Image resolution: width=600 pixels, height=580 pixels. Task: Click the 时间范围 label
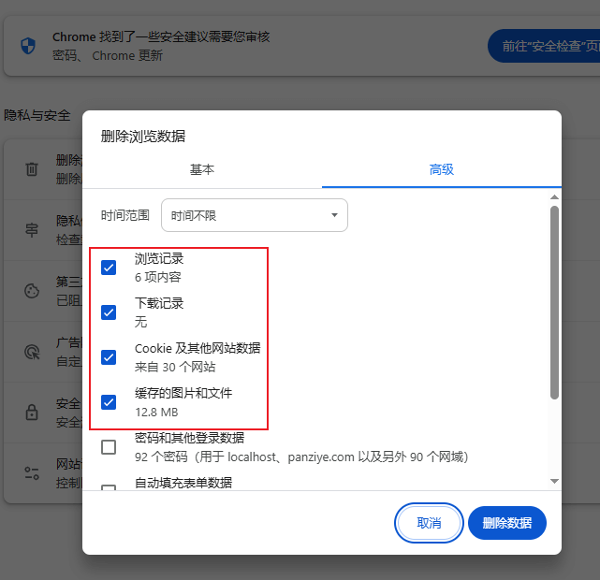pos(125,215)
